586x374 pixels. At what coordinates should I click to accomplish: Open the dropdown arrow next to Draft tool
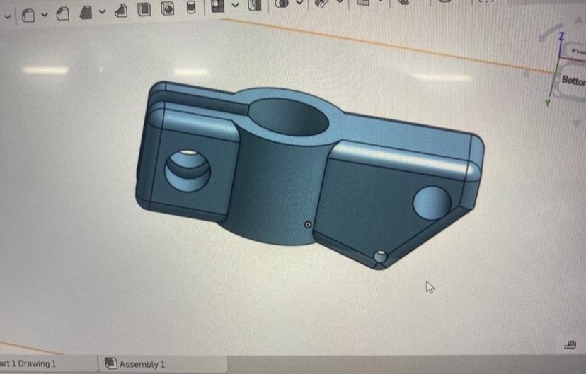click(102, 11)
